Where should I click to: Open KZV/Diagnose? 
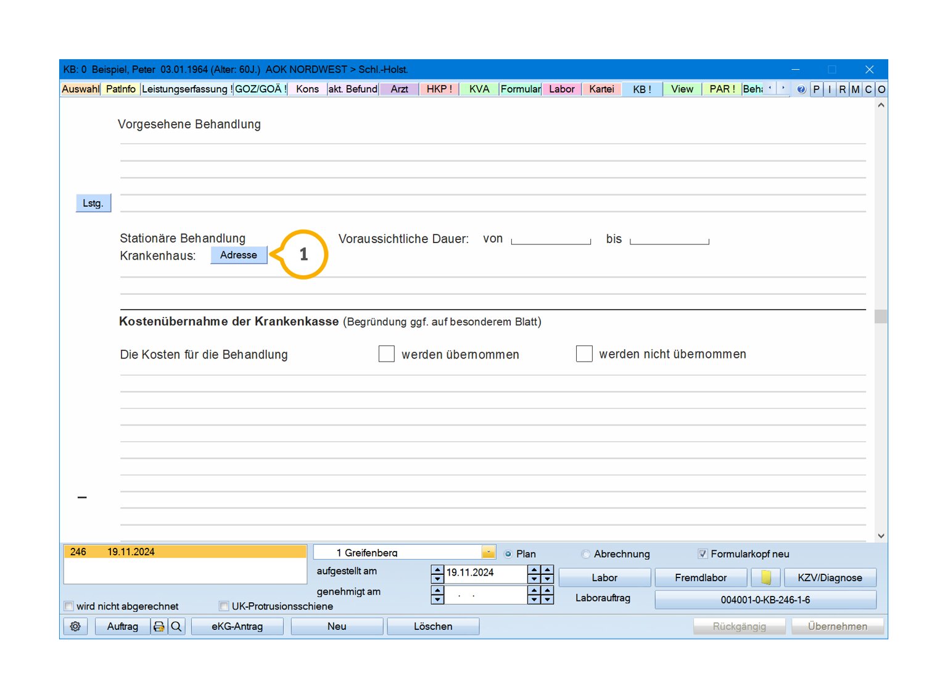(830, 577)
